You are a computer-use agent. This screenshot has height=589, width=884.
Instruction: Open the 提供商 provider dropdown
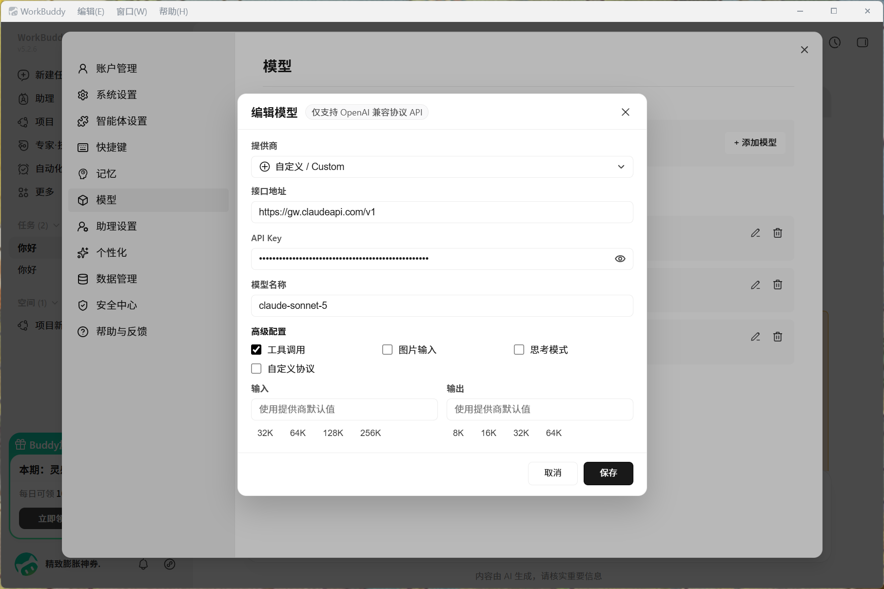pyautogui.click(x=442, y=167)
